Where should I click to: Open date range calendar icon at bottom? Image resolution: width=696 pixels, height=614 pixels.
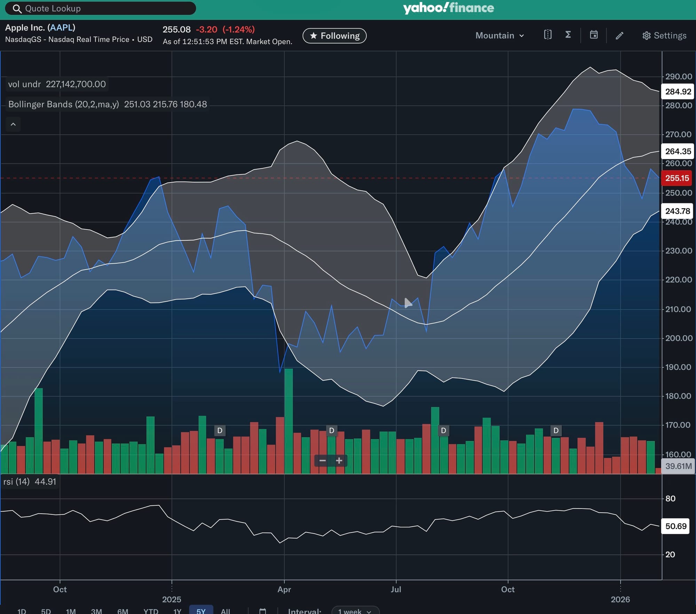coord(263,611)
